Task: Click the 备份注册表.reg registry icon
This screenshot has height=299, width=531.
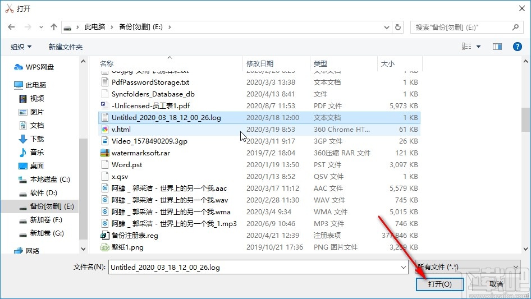Action: pos(105,236)
